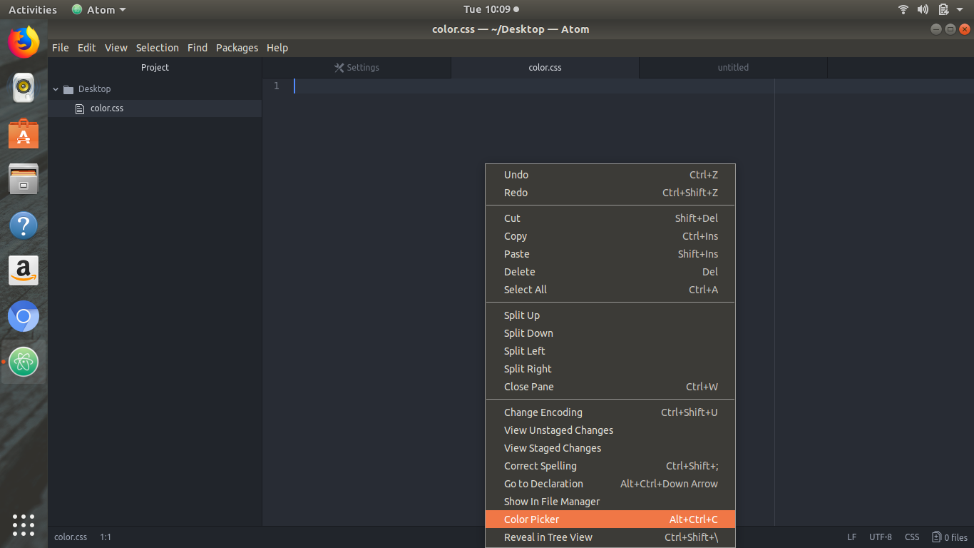Choose Undo in the context menu
This screenshot has height=548, width=974.
coord(610,175)
